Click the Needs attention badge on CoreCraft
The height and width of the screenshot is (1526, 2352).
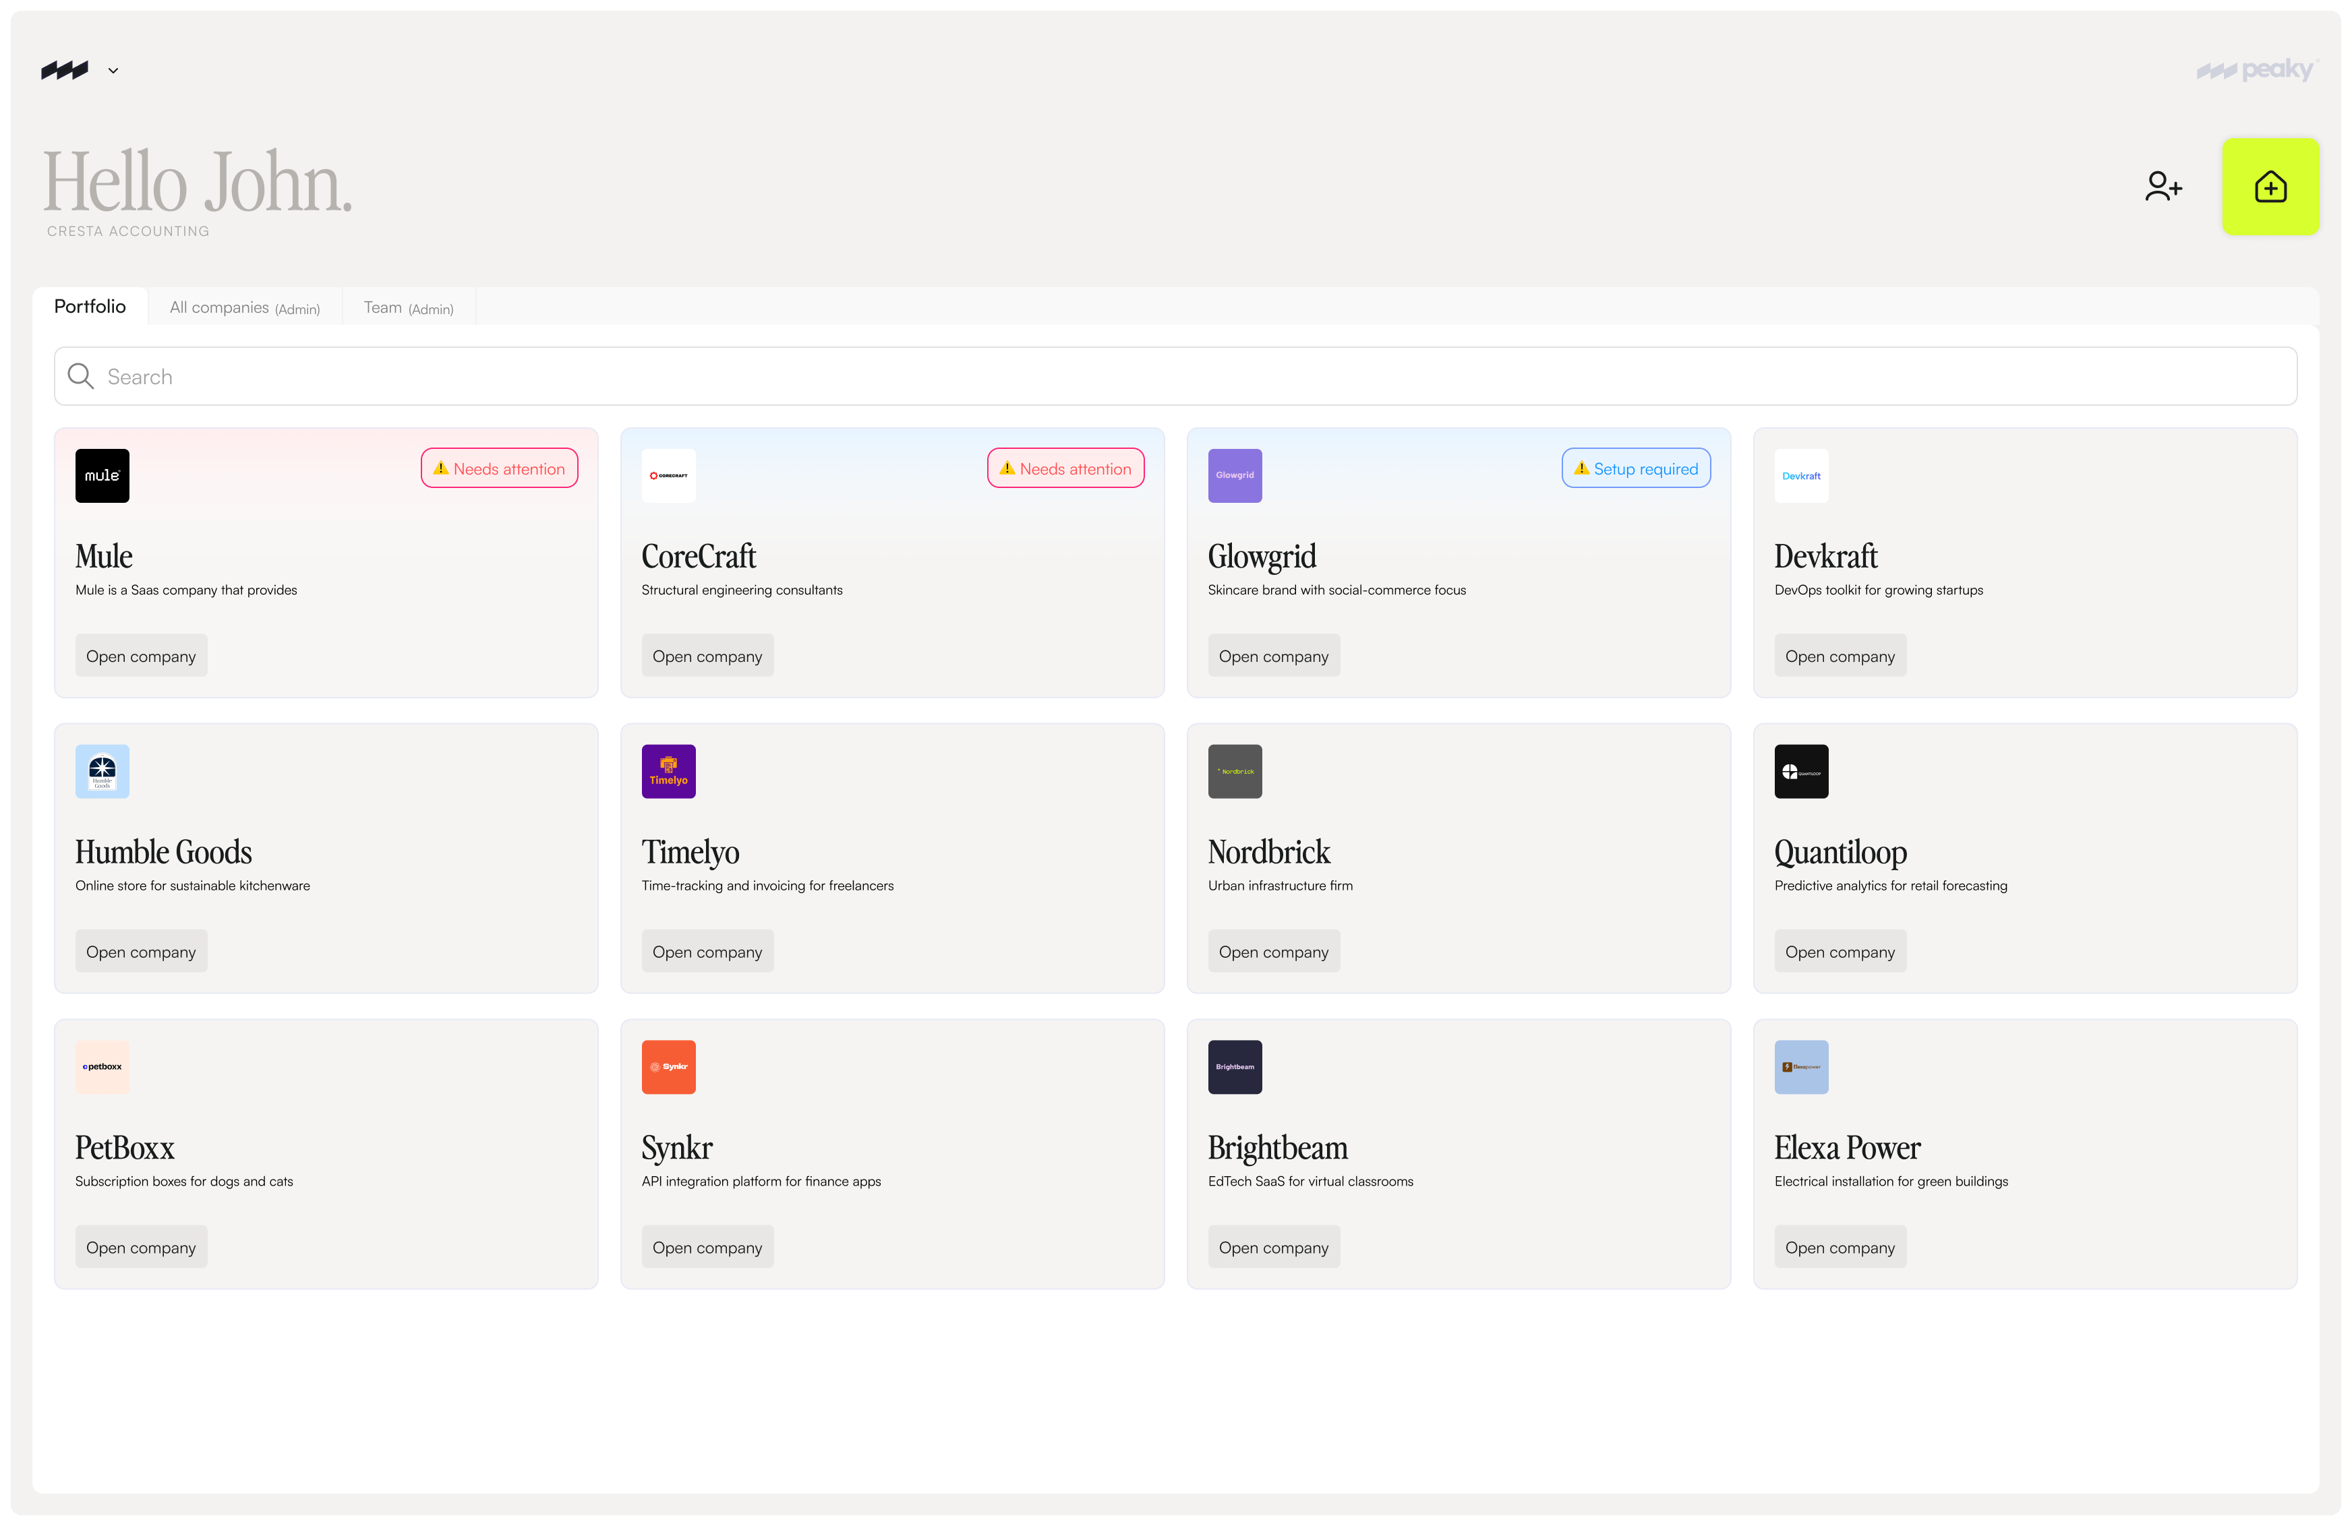pos(1065,467)
